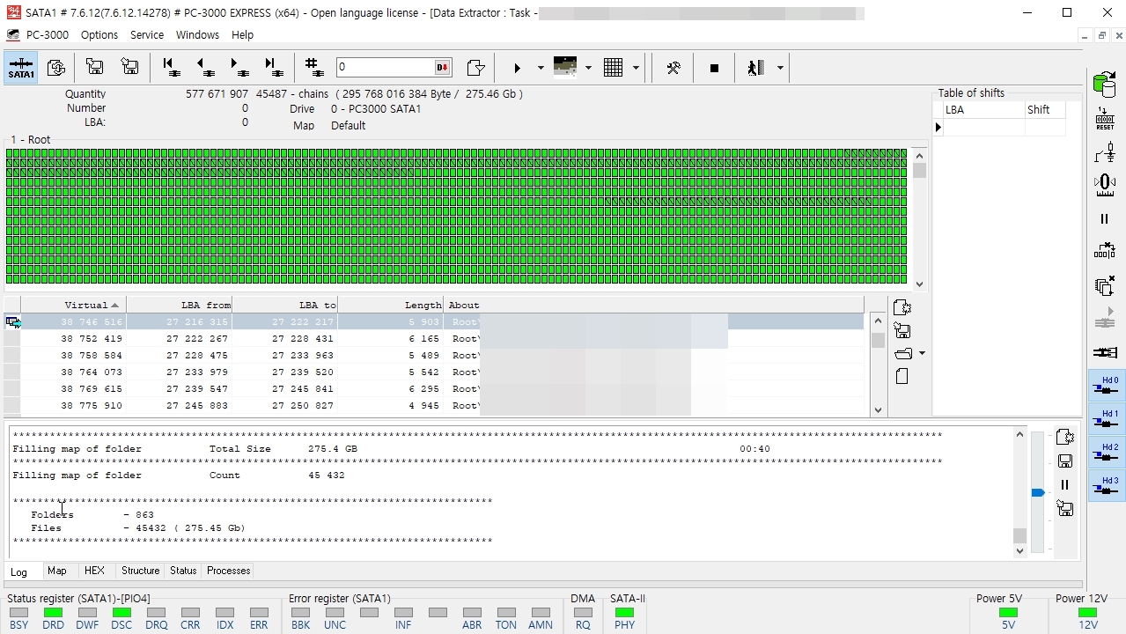Sort chain table by Virtual column
The height and width of the screenshot is (634, 1126).
coord(74,305)
